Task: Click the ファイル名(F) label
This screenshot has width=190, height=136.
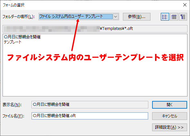Action: click(13, 116)
